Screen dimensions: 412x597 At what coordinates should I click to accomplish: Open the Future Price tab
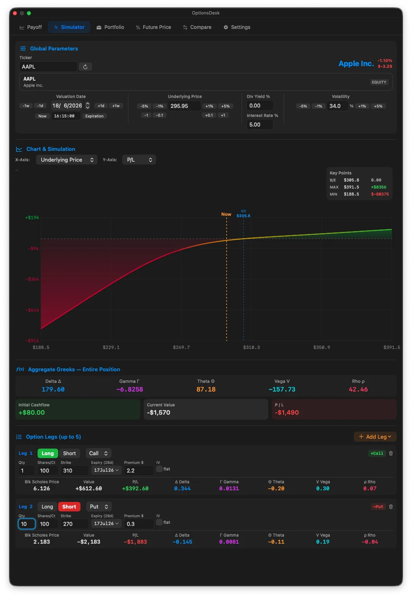coord(153,27)
